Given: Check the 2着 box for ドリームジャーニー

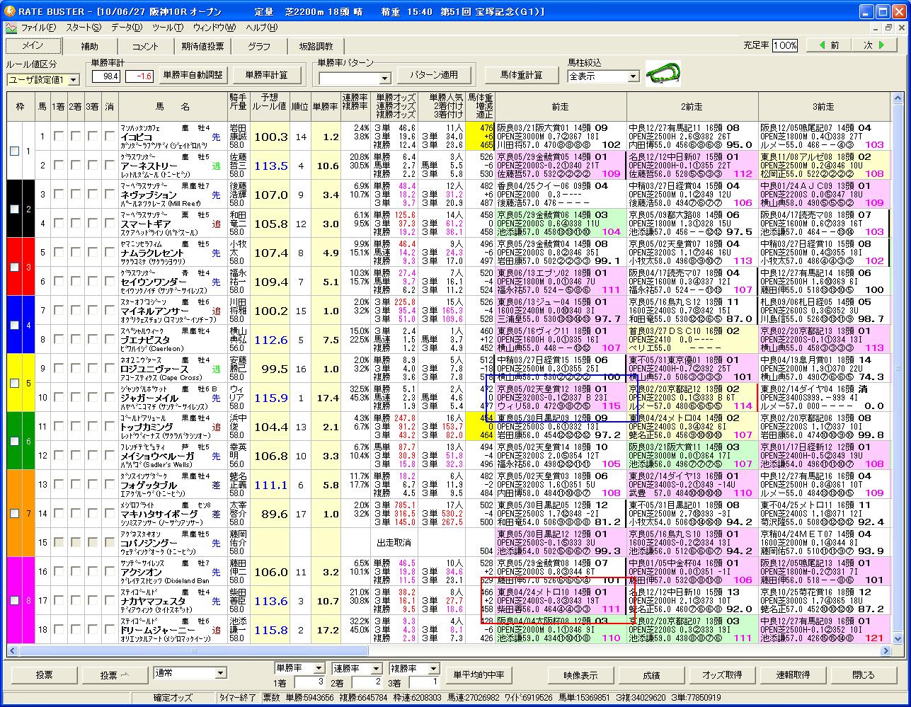Looking at the screenshot, I should tap(75, 629).
